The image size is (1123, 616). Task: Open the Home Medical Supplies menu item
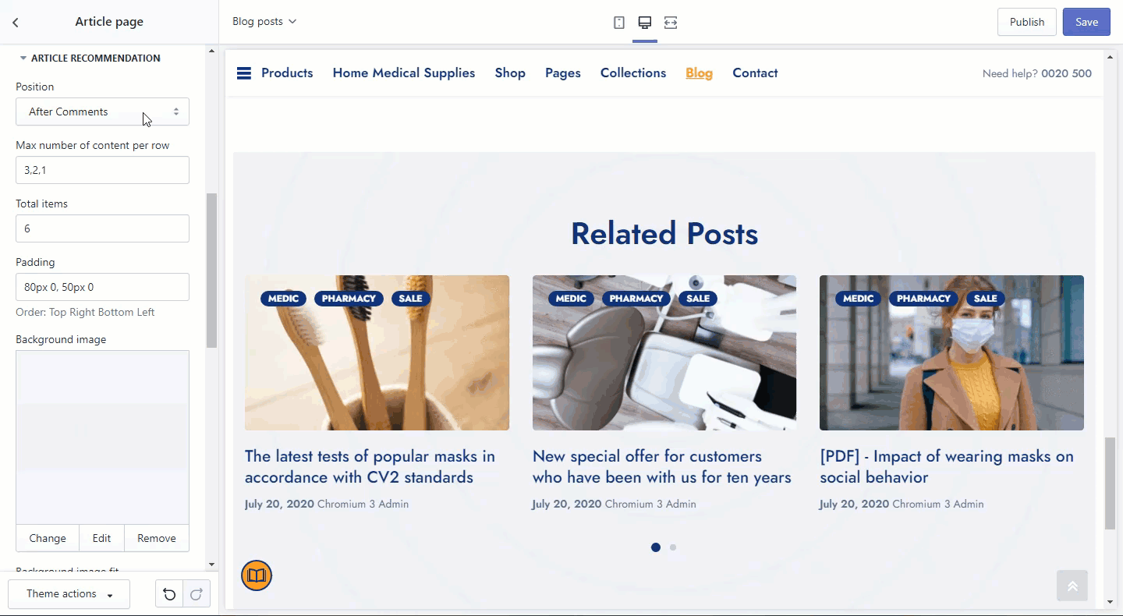click(404, 73)
